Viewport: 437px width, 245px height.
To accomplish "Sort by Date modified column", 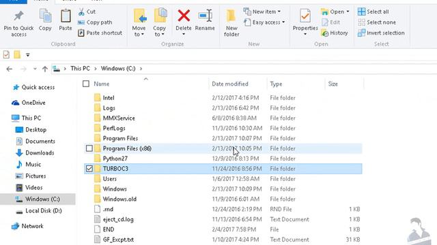I will [230, 84].
